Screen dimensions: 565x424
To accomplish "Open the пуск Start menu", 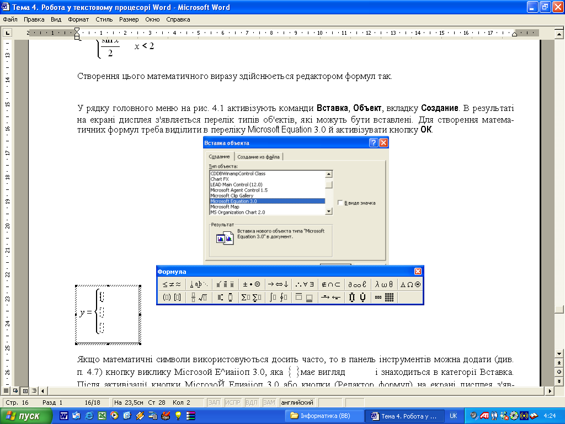I will 26,416.
